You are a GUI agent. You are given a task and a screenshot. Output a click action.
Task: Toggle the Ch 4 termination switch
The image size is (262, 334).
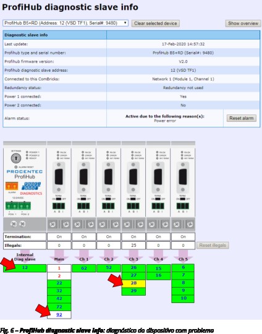pos(158,199)
